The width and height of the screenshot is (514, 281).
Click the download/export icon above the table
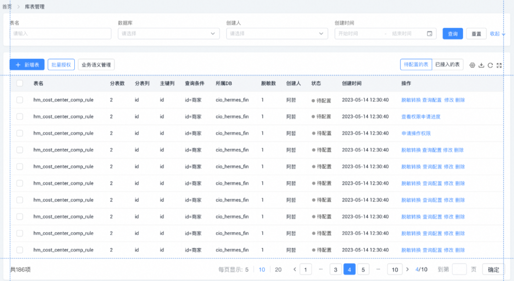pos(481,65)
